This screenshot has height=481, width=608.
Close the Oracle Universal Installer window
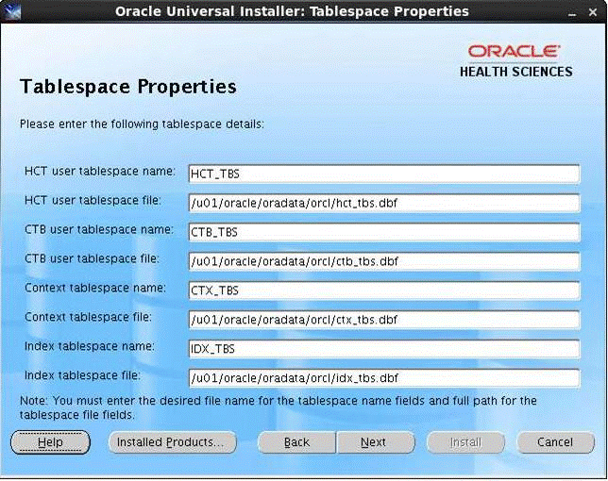(x=593, y=12)
